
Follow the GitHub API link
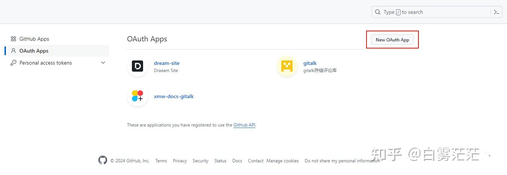[244, 125]
